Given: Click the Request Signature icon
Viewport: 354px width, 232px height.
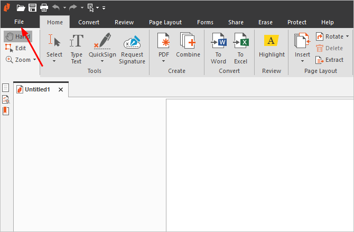Looking at the screenshot, I should (132, 48).
